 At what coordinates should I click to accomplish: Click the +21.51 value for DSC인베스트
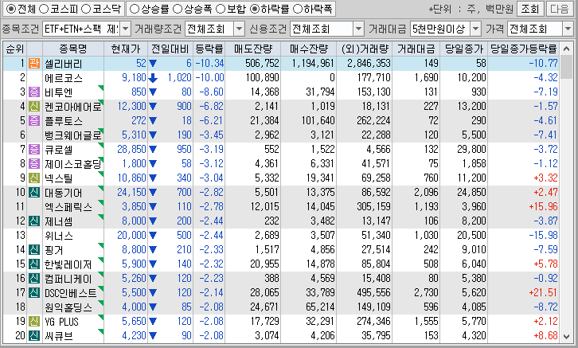543,293
